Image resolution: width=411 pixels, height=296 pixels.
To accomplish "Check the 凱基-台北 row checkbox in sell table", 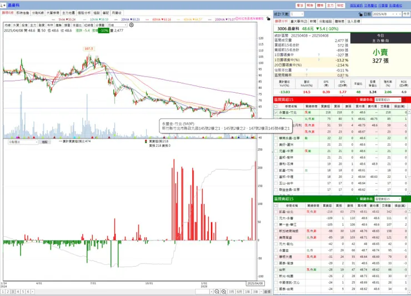I will 275,212.
